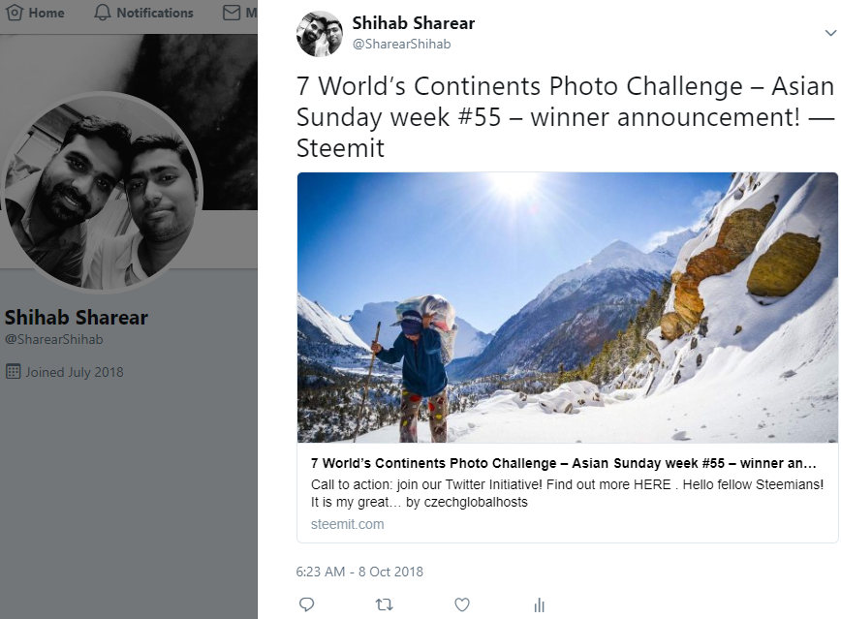Open tweet analytics bar chart icon
The image size is (841, 619).
pyautogui.click(x=539, y=604)
